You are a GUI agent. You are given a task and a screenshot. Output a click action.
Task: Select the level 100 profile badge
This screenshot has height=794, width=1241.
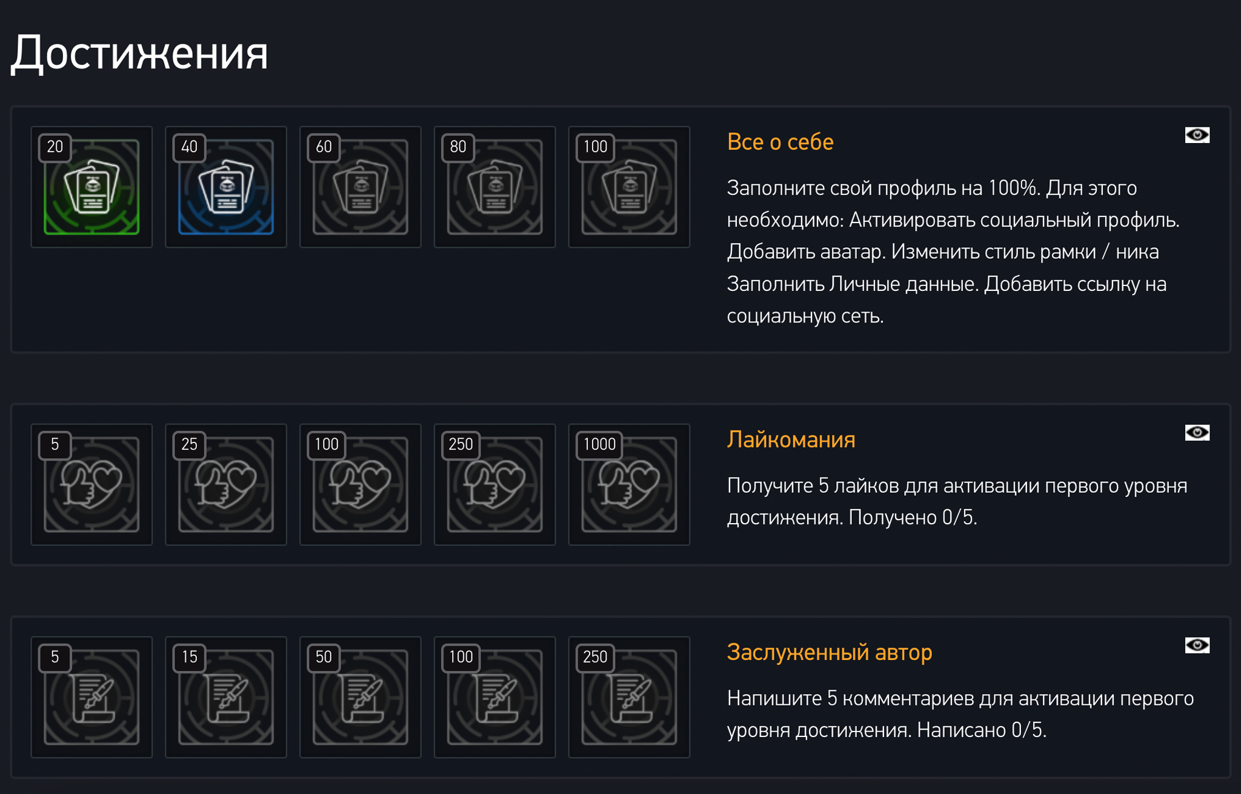[x=629, y=187]
